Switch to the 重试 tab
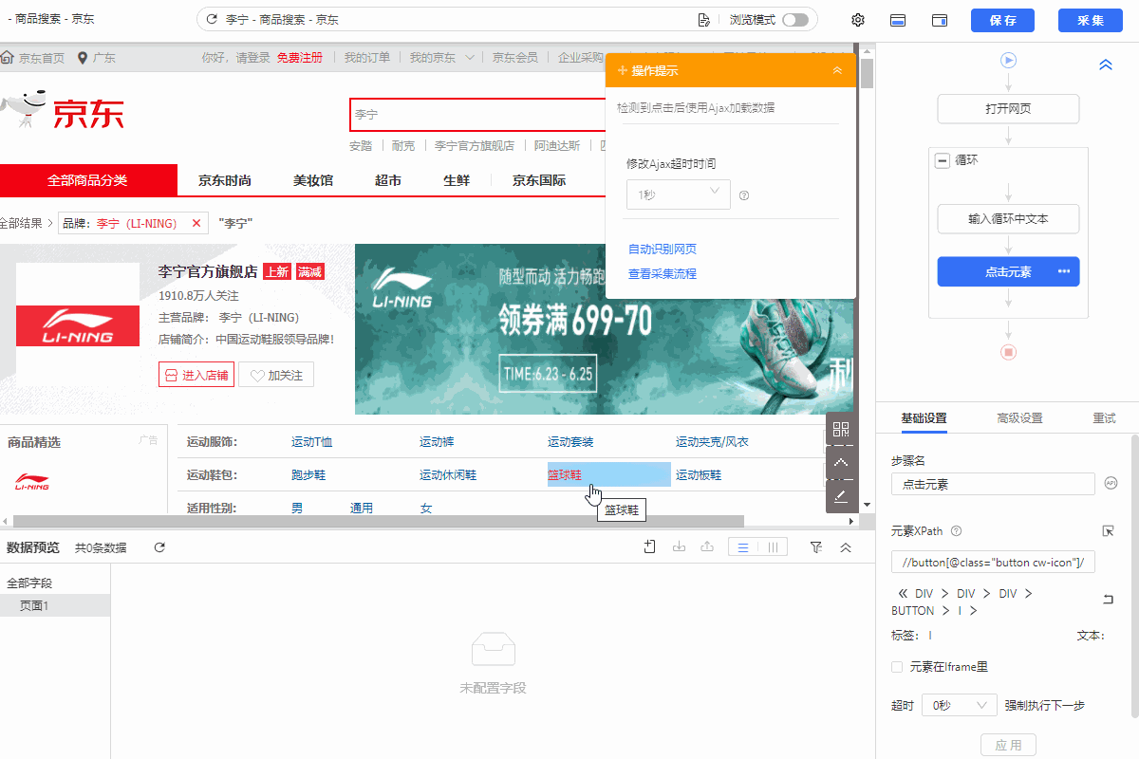Image resolution: width=1139 pixels, height=759 pixels. click(x=1104, y=418)
